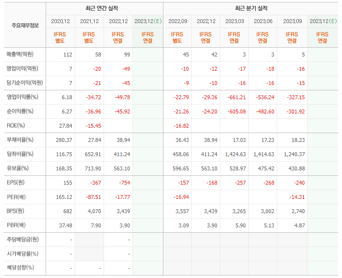Click the 2,740 BPS value
The image size is (342, 278).
coord(298,211)
